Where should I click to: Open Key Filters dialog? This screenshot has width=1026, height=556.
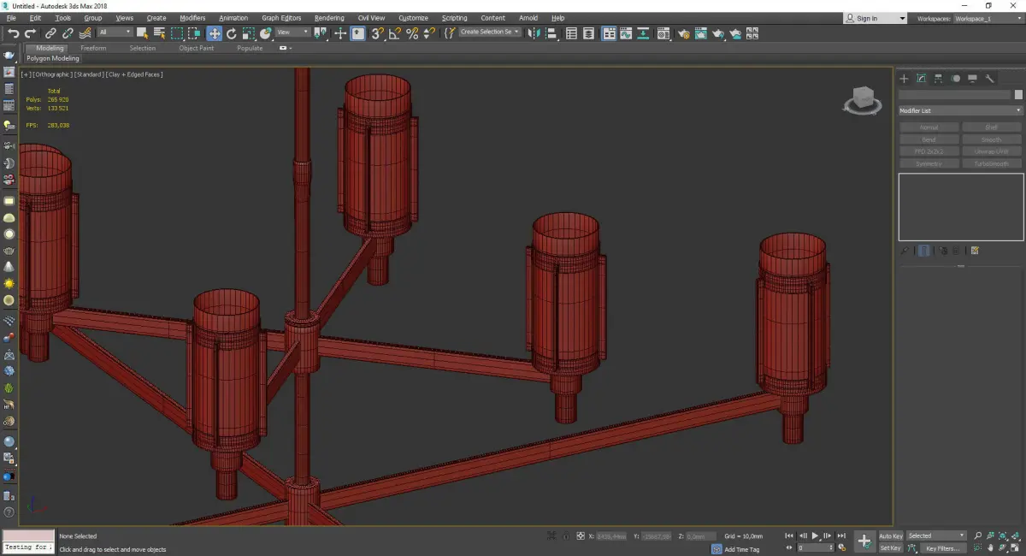(x=942, y=548)
